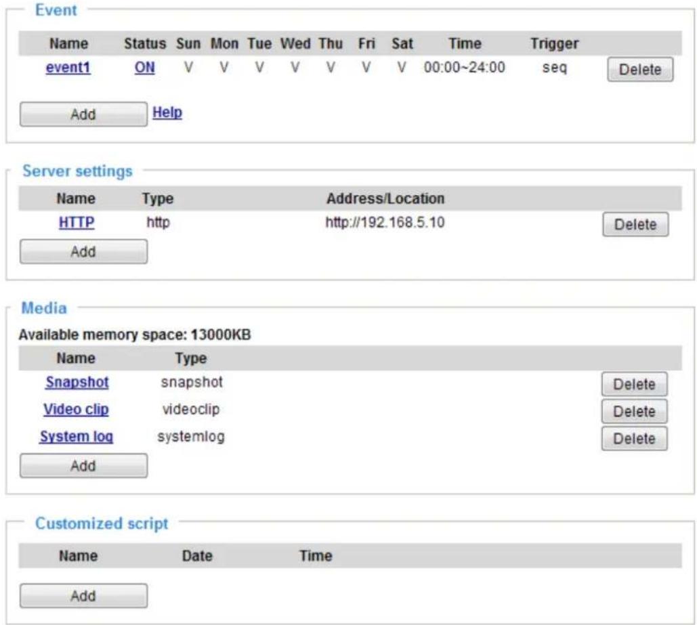
Task: Click the Trigger column header
Action: pos(554,43)
